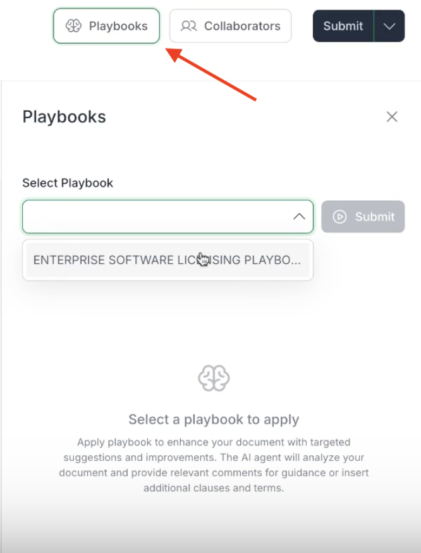Collapse the Select Playbook list via chevron
This screenshot has width=421, height=553.
point(299,217)
